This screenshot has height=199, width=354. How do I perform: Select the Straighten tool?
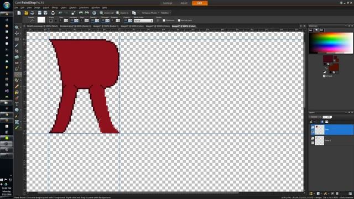[17, 57]
